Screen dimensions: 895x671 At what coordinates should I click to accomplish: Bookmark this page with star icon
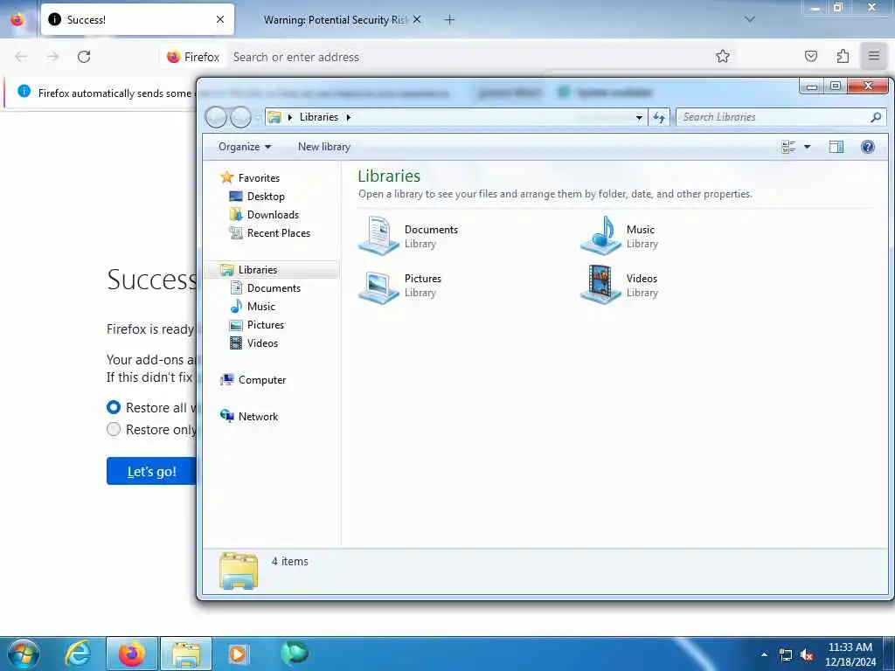[x=723, y=56]
